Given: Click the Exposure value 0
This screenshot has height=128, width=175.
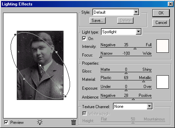Looking at the screenshot, I should click(126, 87).
